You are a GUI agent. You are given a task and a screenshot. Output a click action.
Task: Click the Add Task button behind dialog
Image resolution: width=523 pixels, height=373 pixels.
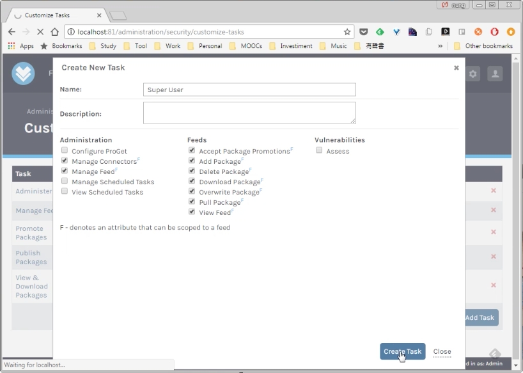(x=481, y=317)
